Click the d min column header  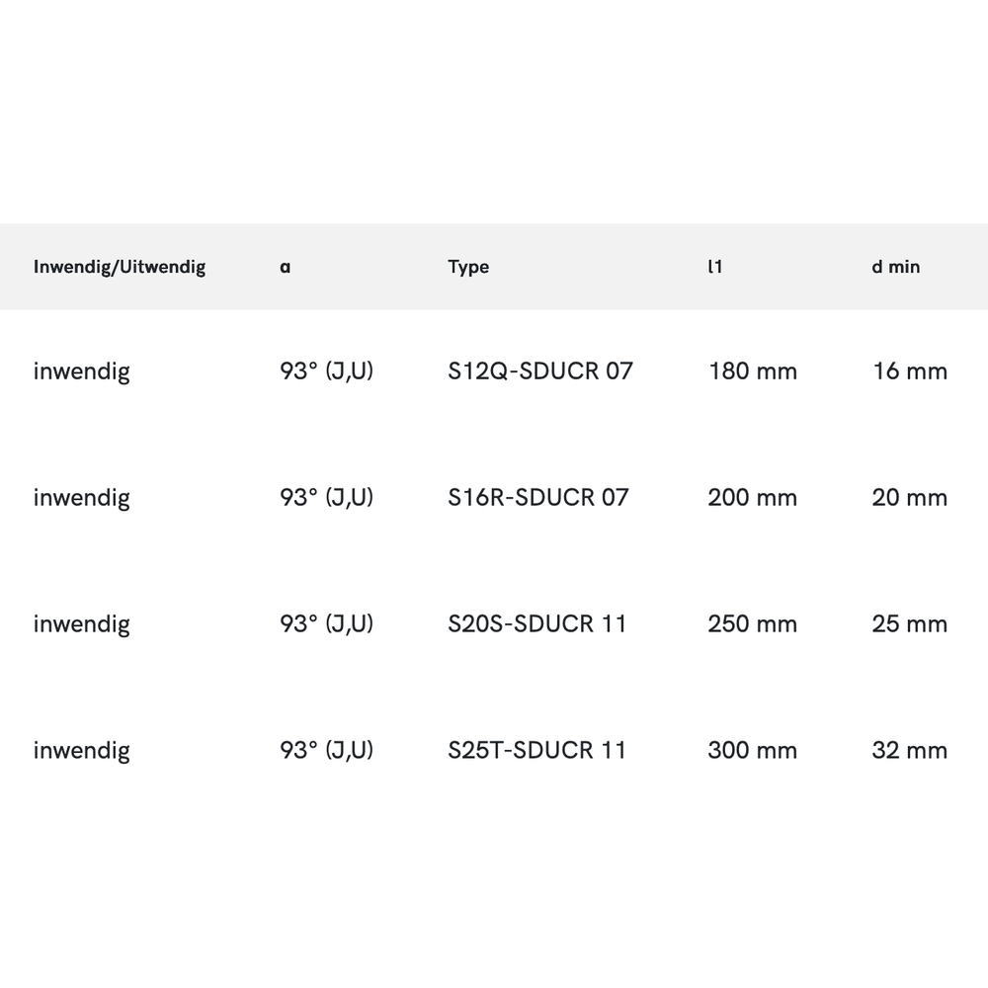pyautogui.click(x=895, y=267)
